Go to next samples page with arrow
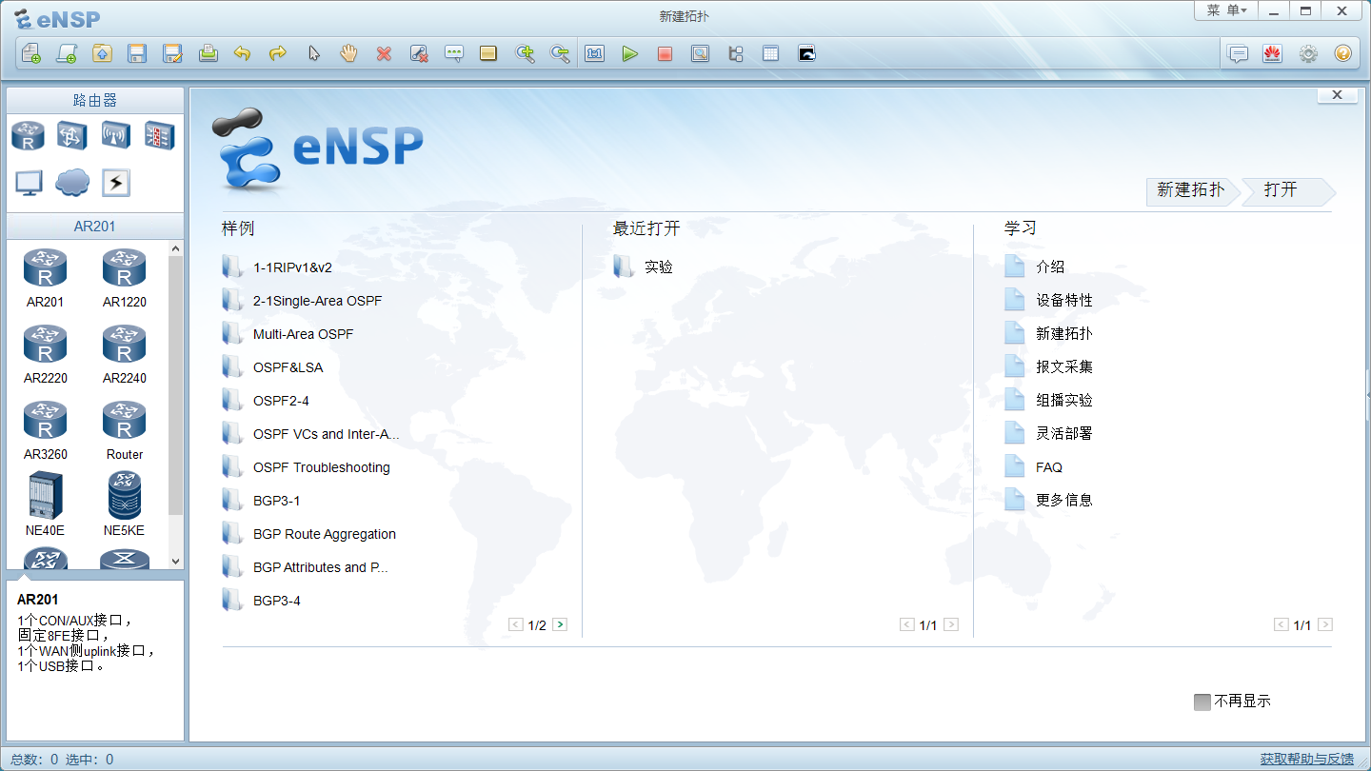 pyautogui.click(x=560, y=623)
